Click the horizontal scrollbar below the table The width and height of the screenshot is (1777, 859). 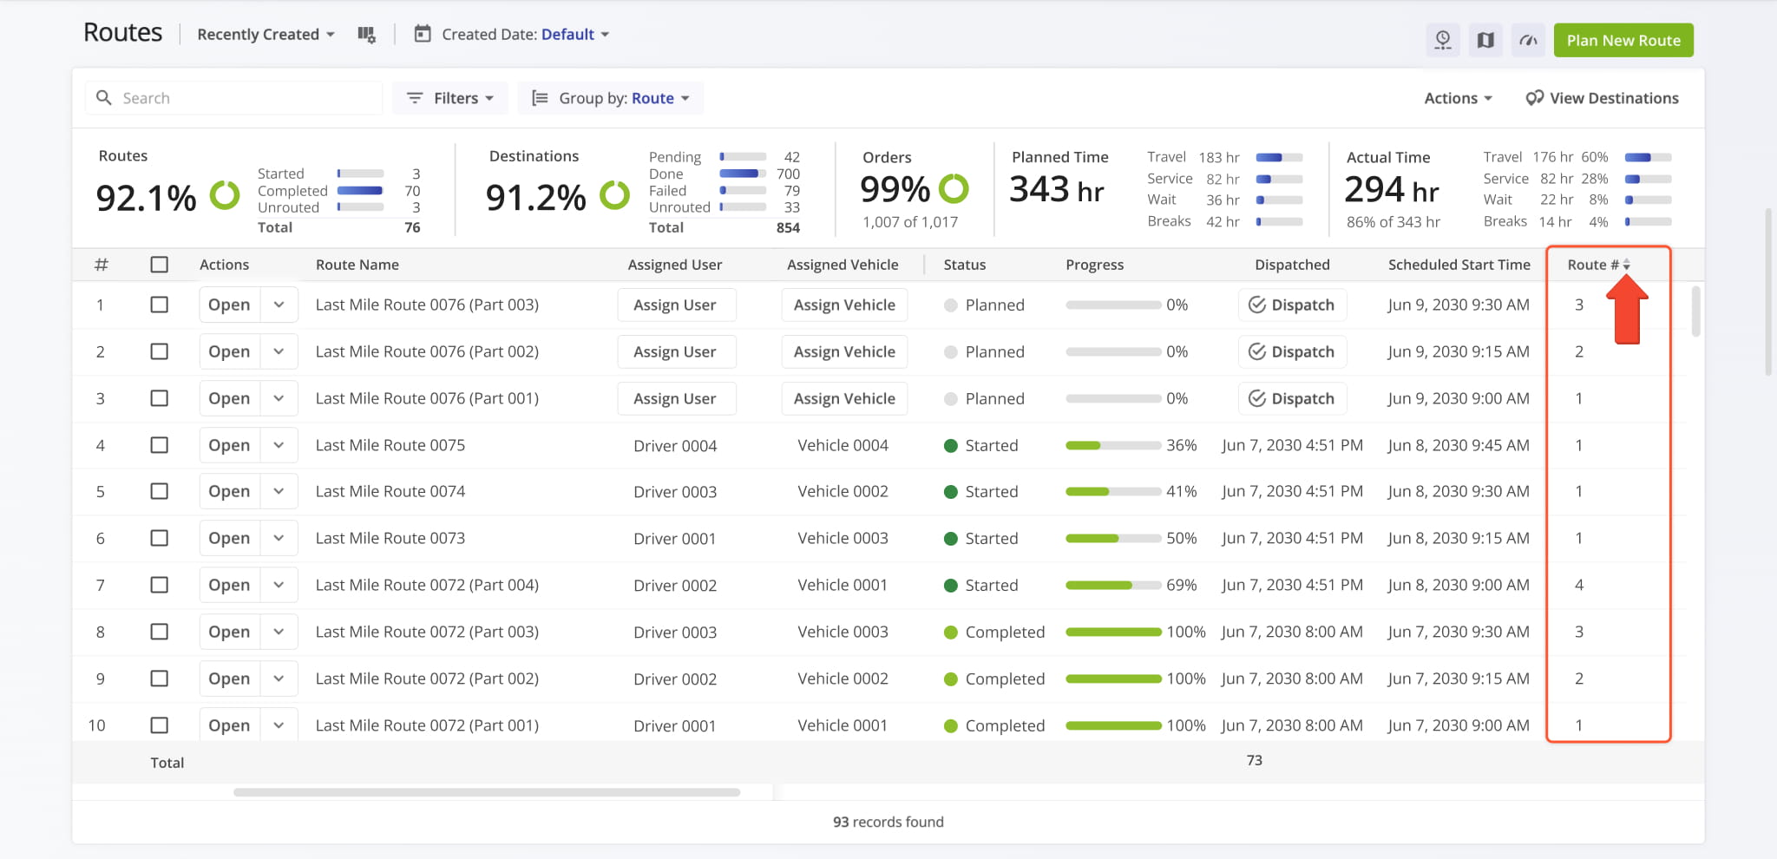tap(486, 792)
